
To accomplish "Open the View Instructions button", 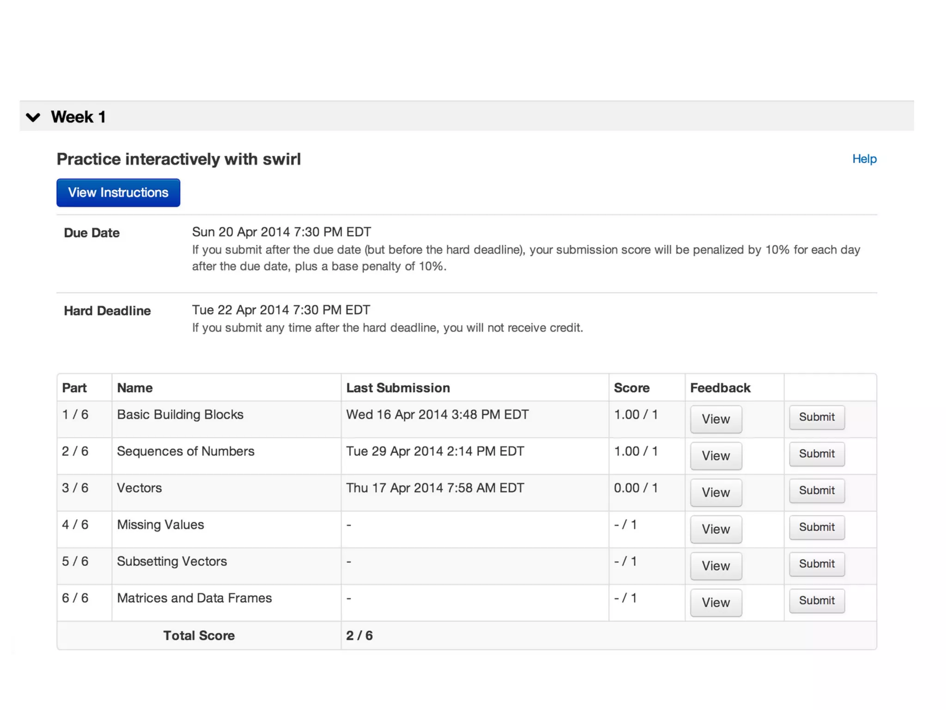I will point(118,193).
